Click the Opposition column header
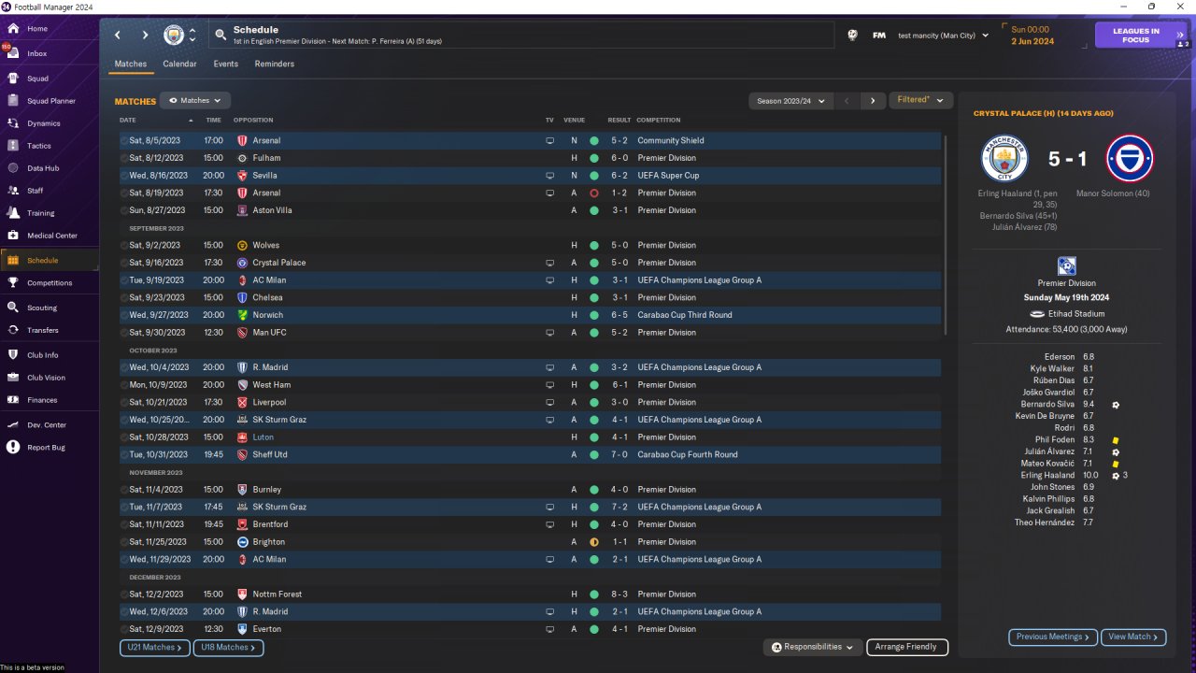Viewport: 1196px width, 673px height. pos(253,120)
